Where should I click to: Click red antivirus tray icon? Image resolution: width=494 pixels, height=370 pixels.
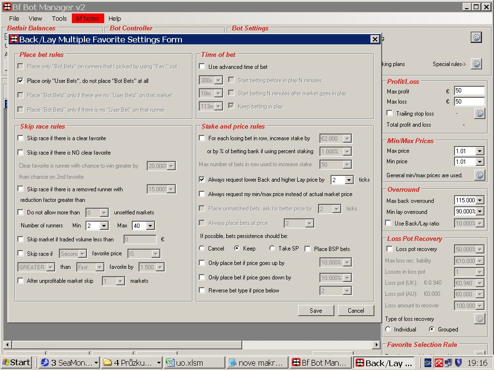click(439, 363)
